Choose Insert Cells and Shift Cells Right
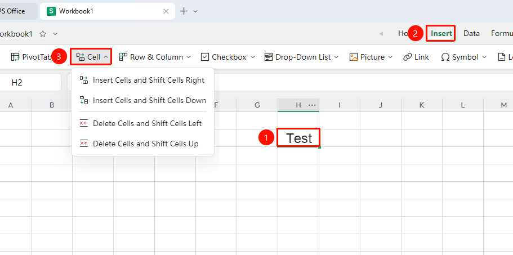Screen dimensions: 513x255 [x=142, y=80]
